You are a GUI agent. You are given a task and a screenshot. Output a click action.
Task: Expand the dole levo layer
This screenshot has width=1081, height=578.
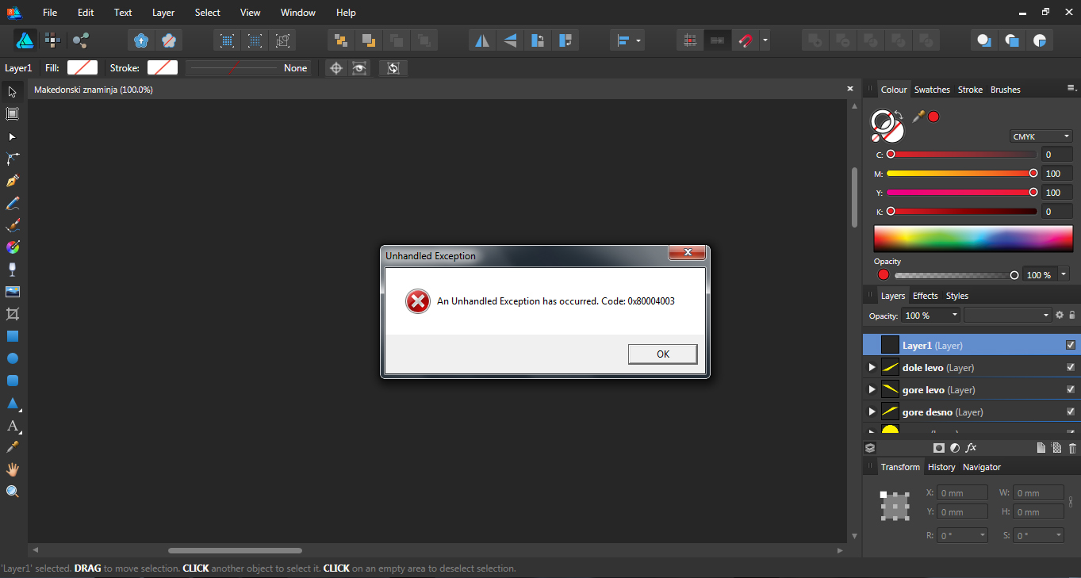click(x=872, y=367)
